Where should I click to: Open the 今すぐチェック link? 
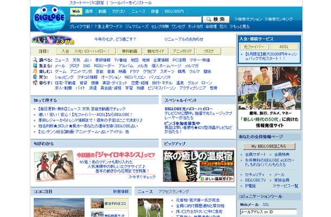[x=142, y=177]
